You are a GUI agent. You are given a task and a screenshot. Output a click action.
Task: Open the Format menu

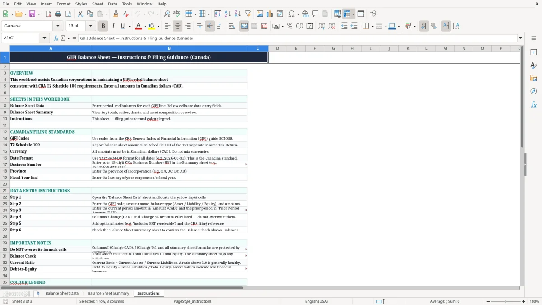(63, 4)
